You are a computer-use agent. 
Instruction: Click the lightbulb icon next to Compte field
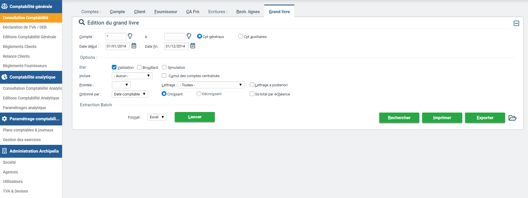click(x=130, y=36)
